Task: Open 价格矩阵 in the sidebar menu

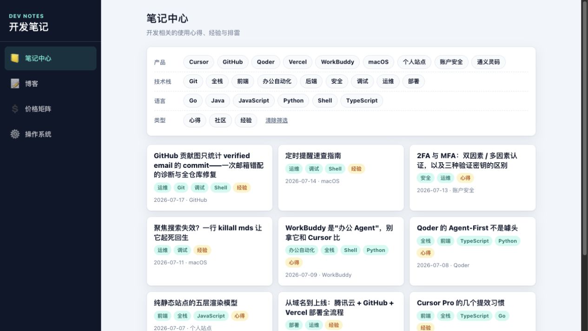Action: (x=51, y=109)
